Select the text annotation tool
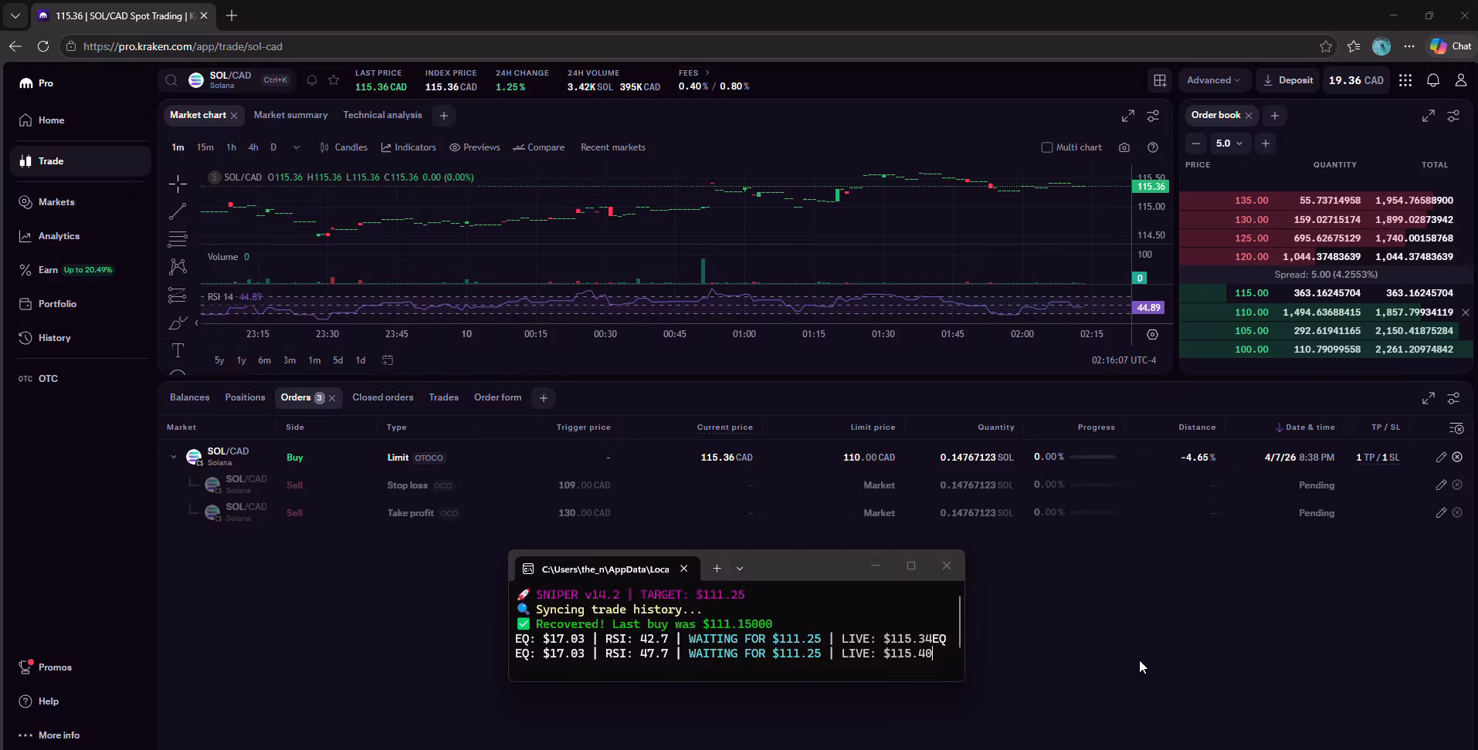This screenshot has width=1478, height=750. pyautogui.click(x=178, y=350)
